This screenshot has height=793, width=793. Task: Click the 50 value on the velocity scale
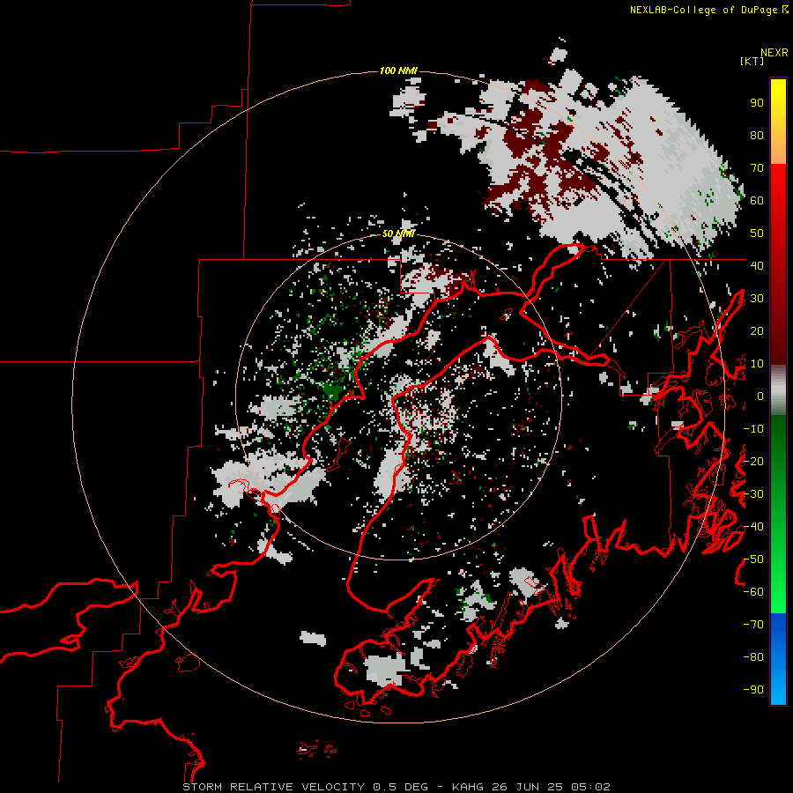pyautogui.click(x=757, y=233)
